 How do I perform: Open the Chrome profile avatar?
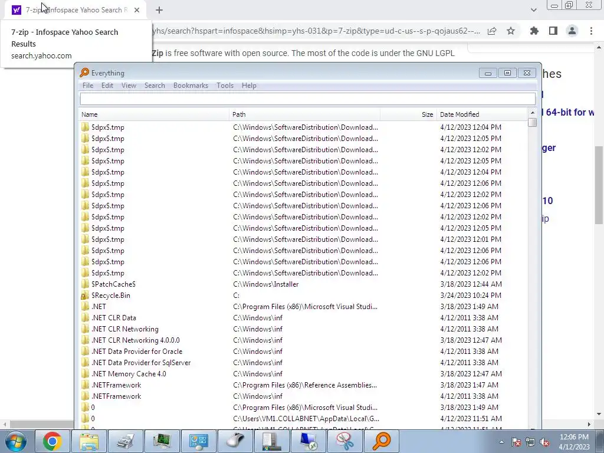[x=572, y=31]
